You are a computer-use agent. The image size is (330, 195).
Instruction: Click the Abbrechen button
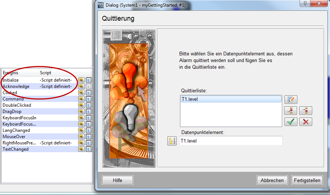coord(272,180)
